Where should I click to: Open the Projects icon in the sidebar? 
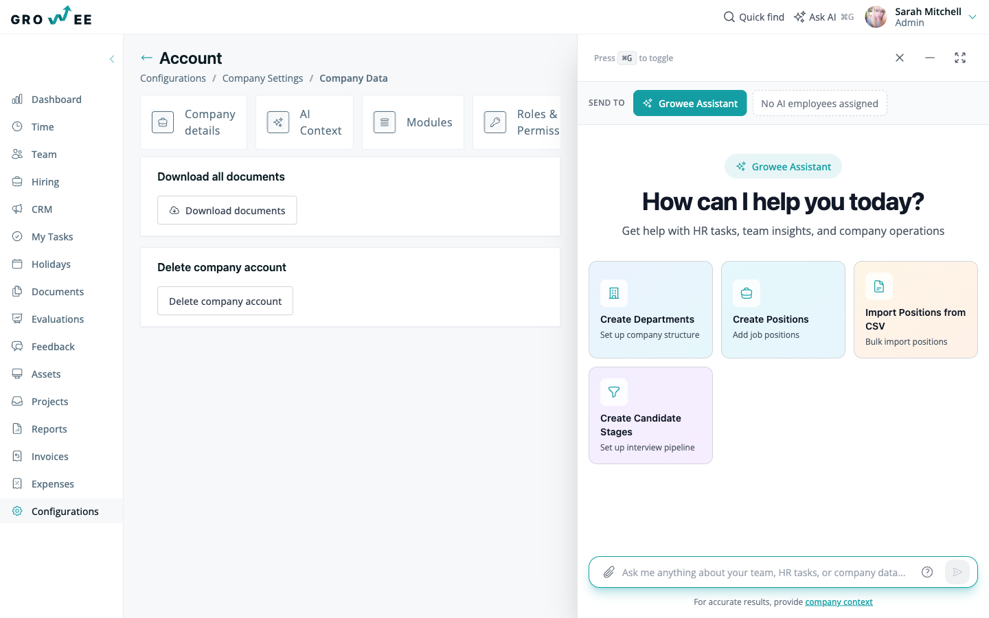pos(17,401)
